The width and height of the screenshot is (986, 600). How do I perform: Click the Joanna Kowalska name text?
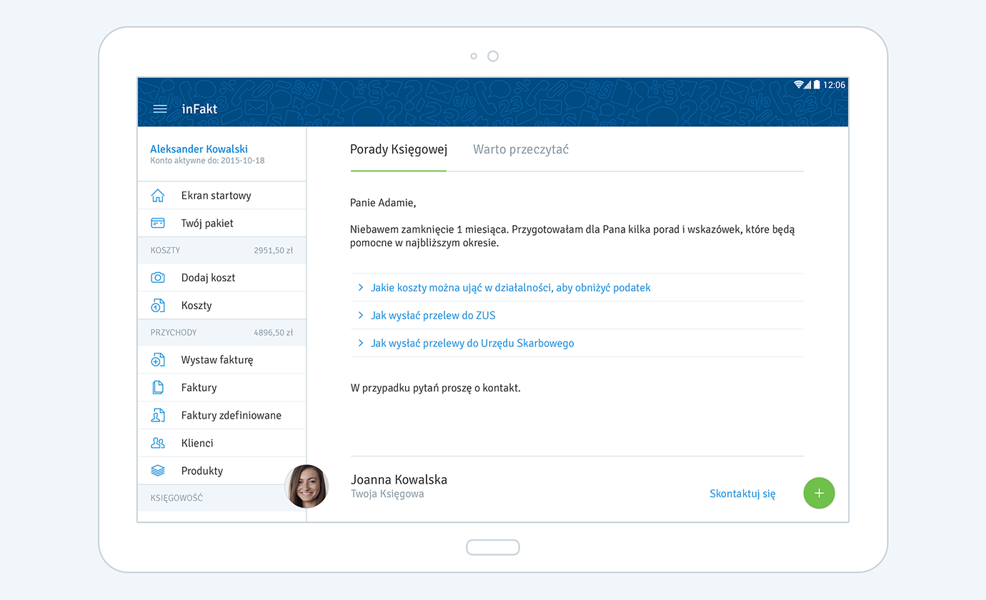pyautogui.click(x=399, y=479)
